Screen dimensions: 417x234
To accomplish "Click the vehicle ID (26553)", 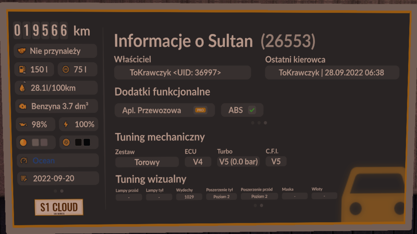I will click(288, 41).
